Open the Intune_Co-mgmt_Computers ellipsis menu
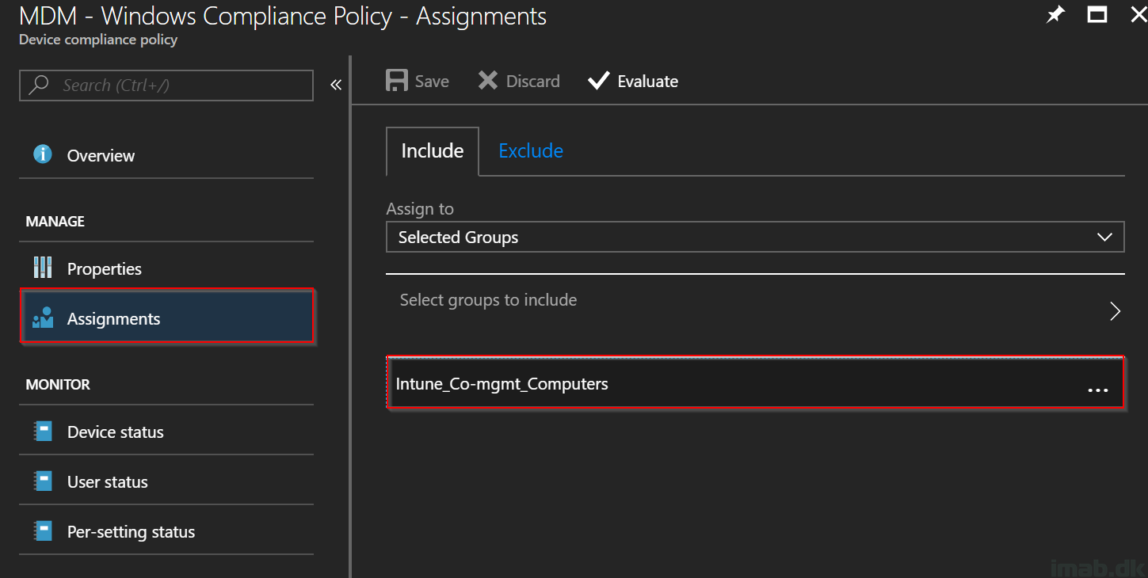1148x578 pixels. coord(1098,390)
